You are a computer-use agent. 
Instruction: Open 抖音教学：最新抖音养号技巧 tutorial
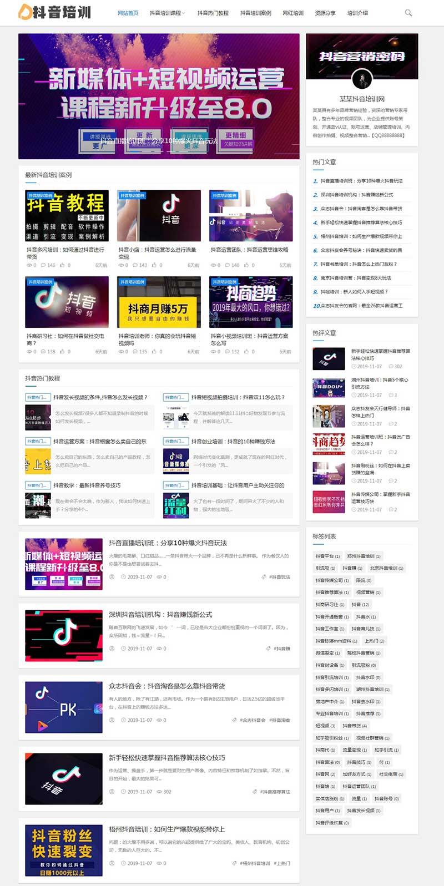coord(87,485)
